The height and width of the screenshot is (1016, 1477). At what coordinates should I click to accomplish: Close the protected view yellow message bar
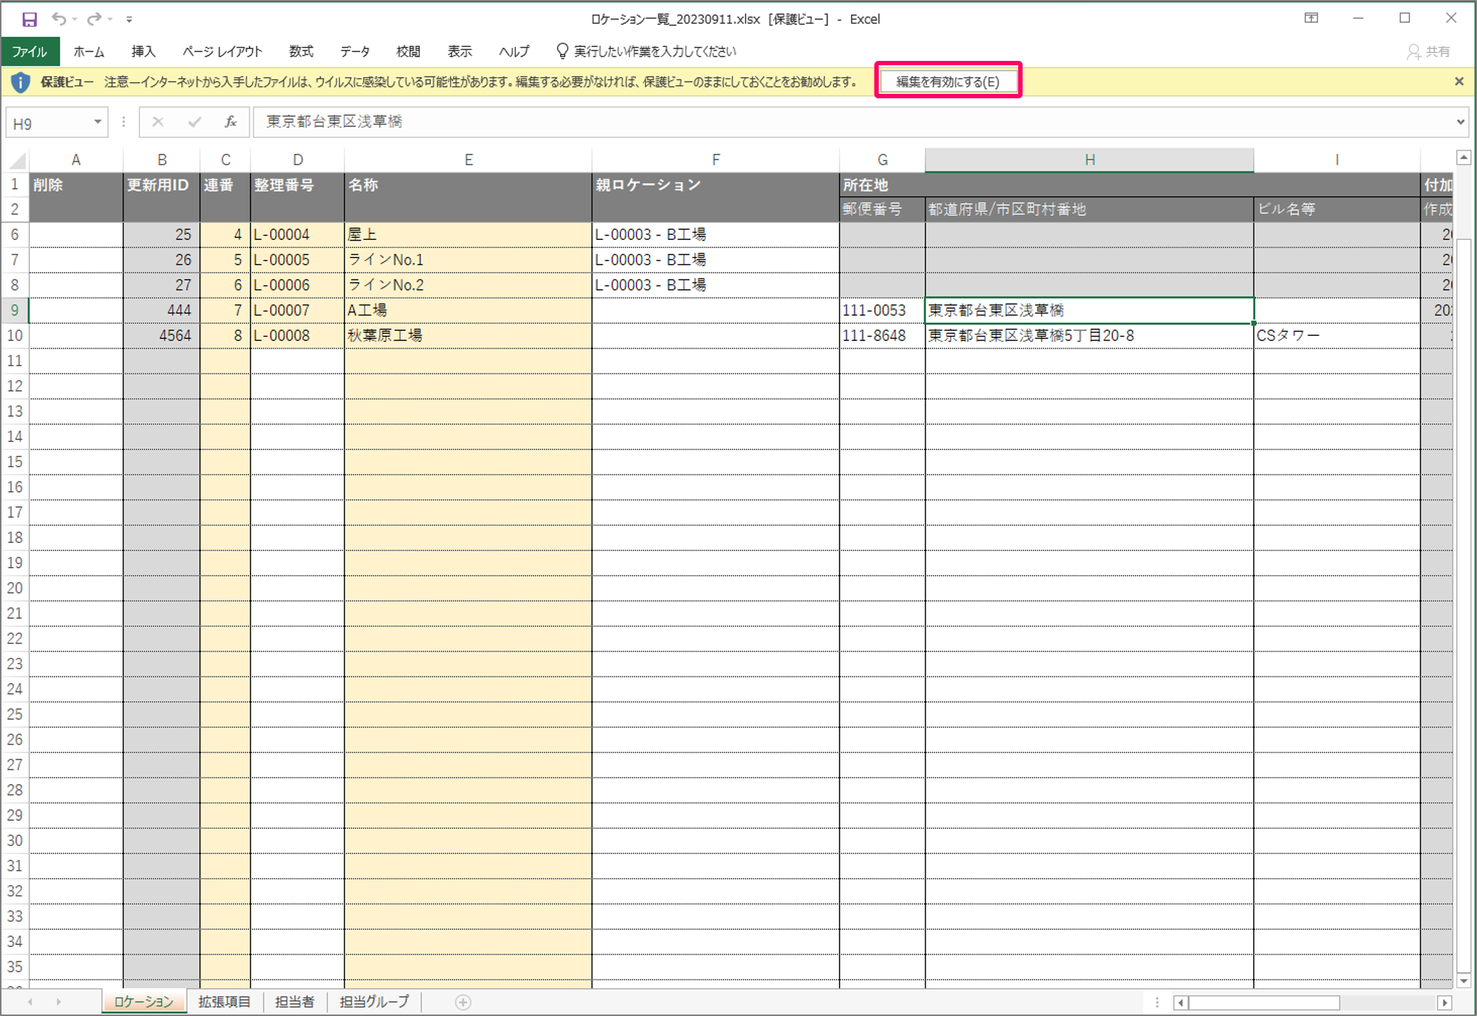1459,81
